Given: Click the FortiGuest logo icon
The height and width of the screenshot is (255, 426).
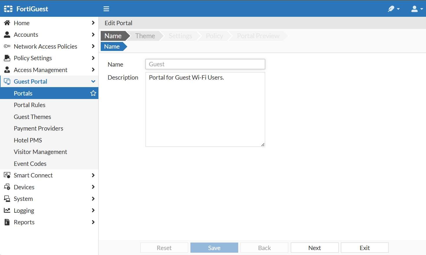Looking at the screenshot, I should tap(8, 8).
